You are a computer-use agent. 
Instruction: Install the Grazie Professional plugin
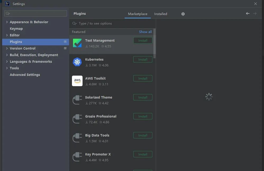point(143,116)
